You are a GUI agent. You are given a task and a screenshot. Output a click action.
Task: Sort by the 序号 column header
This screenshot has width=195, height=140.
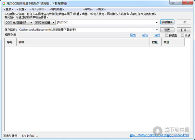coord(11,42)
